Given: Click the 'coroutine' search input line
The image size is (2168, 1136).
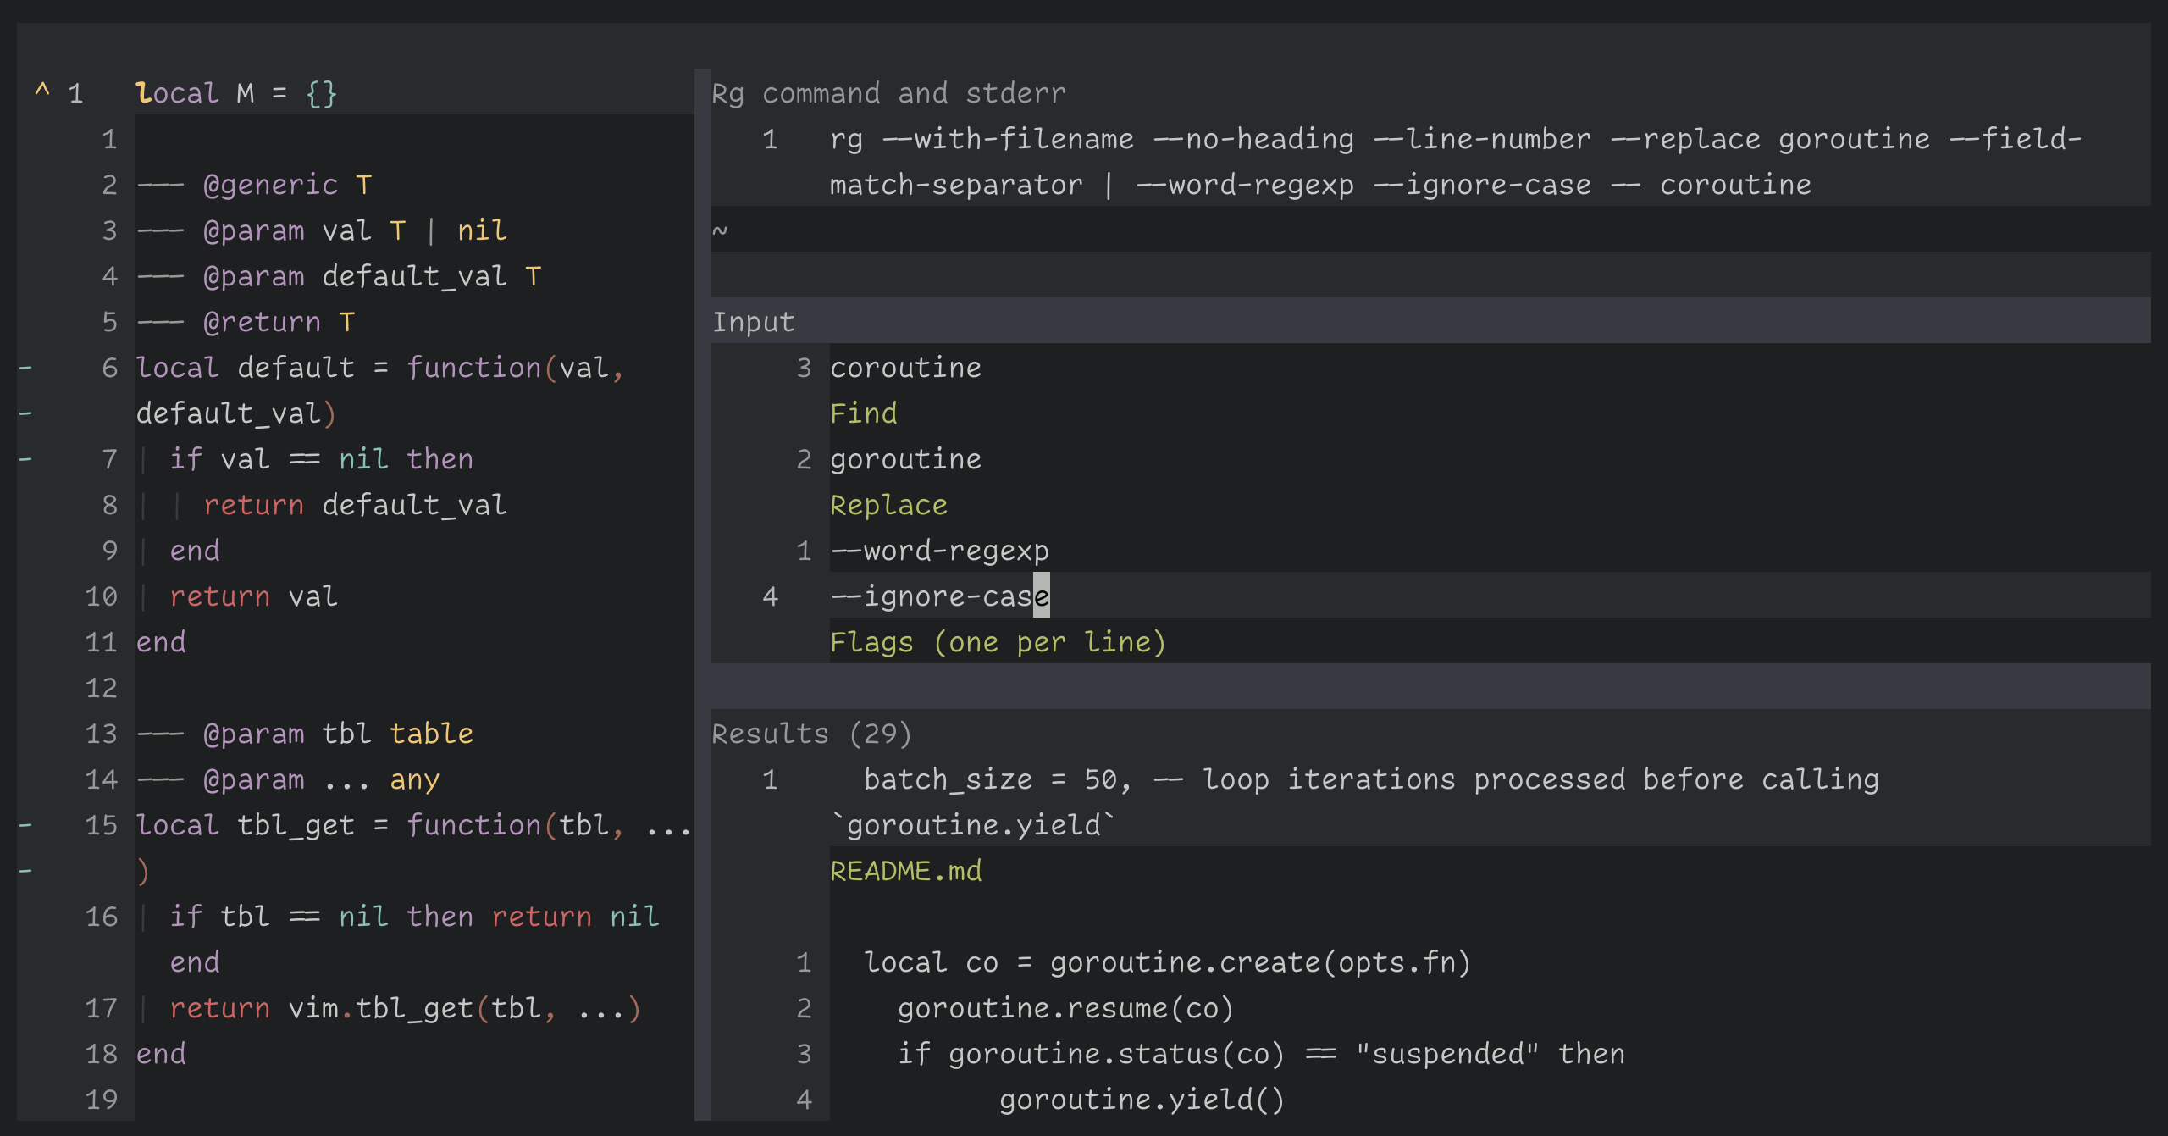Looking at the screenshot, I should (x=906, y=368).
